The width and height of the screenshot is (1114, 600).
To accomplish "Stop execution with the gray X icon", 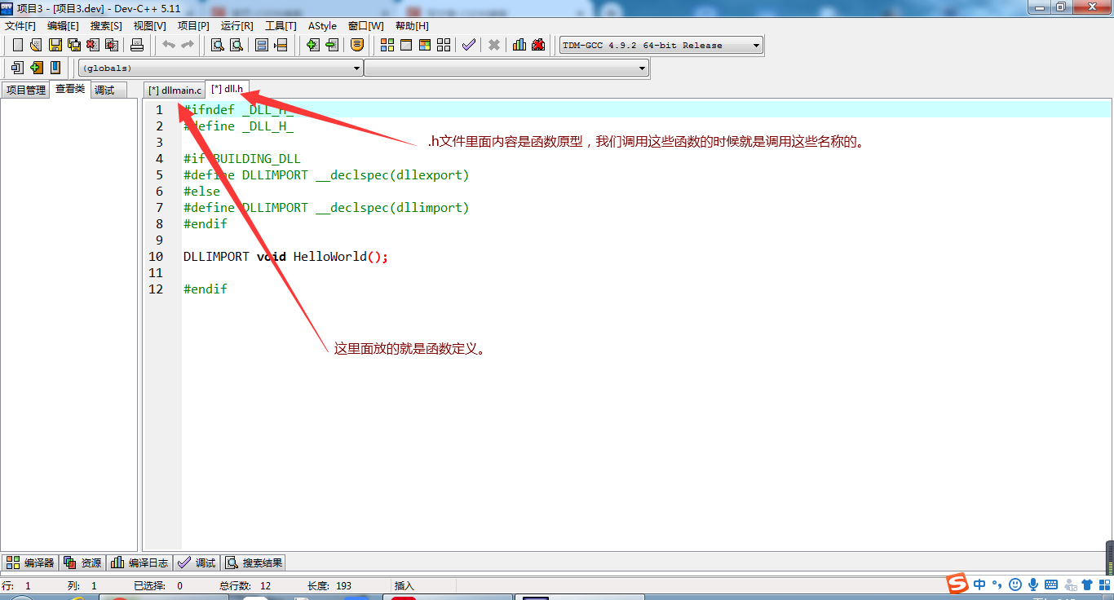I will (x=494, y=45).
